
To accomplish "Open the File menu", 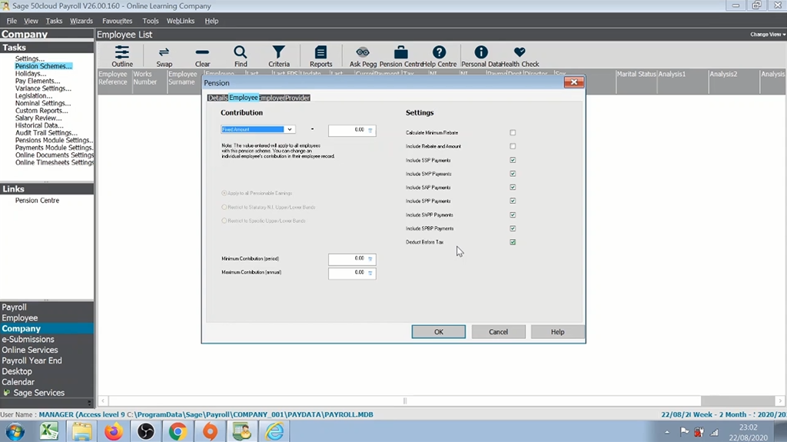I will (x=12, y=21).
